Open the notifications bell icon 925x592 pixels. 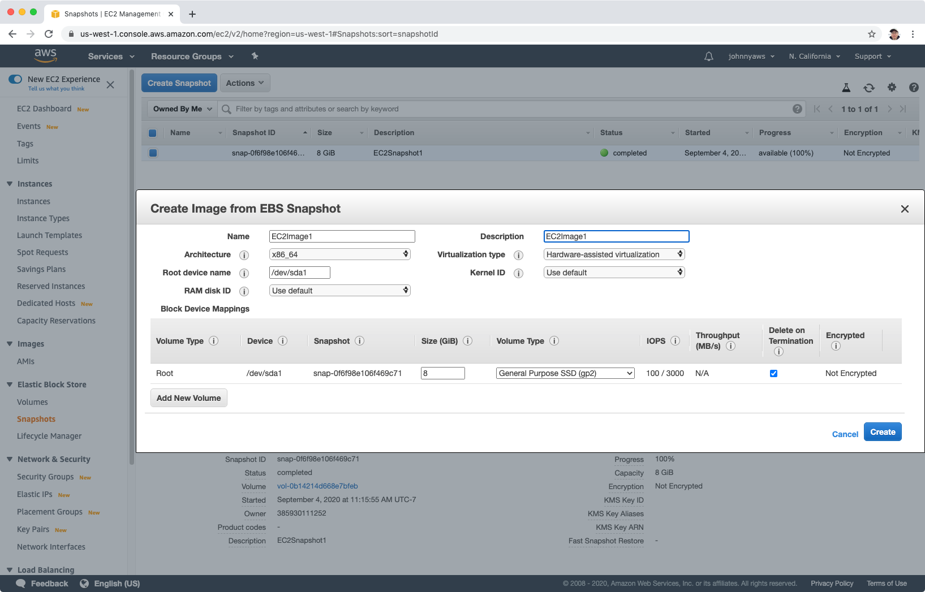click(708, 57)
